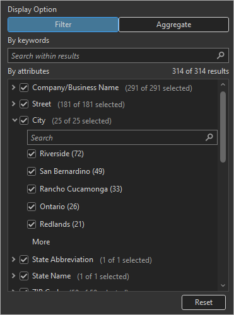Screen dimensions: 234x315
Task: Click the Search within results field
Action: click(x=118, y=55)
